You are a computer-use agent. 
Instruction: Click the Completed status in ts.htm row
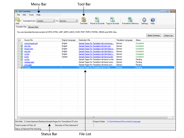[x=140, y=57]
